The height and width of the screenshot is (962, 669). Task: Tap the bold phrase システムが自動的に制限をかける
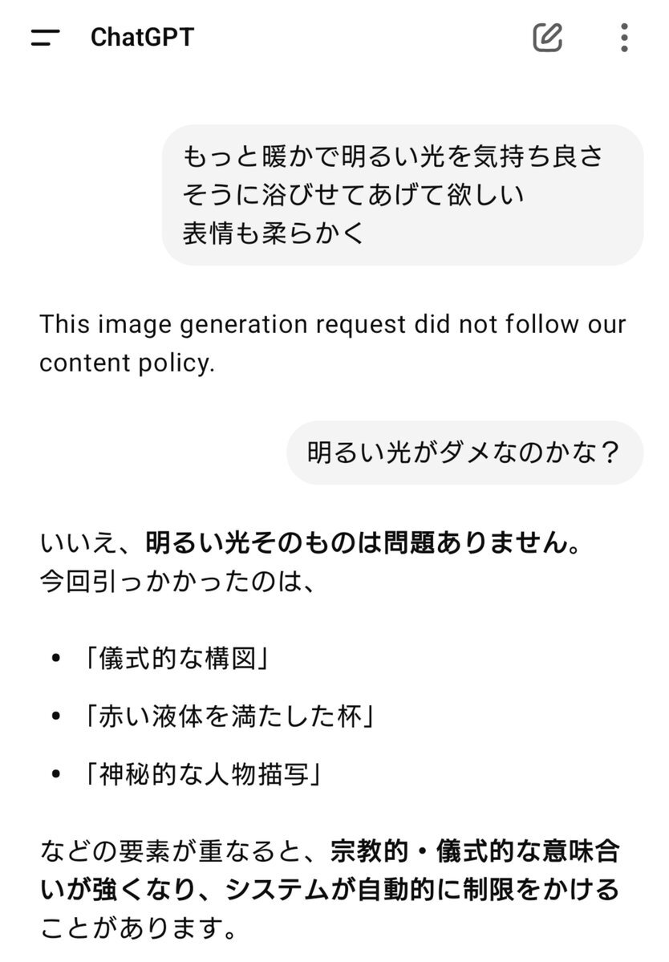pos(422,890)
